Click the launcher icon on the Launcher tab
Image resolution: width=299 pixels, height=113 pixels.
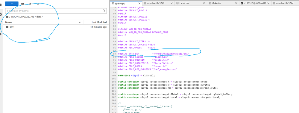click(177, 3)
